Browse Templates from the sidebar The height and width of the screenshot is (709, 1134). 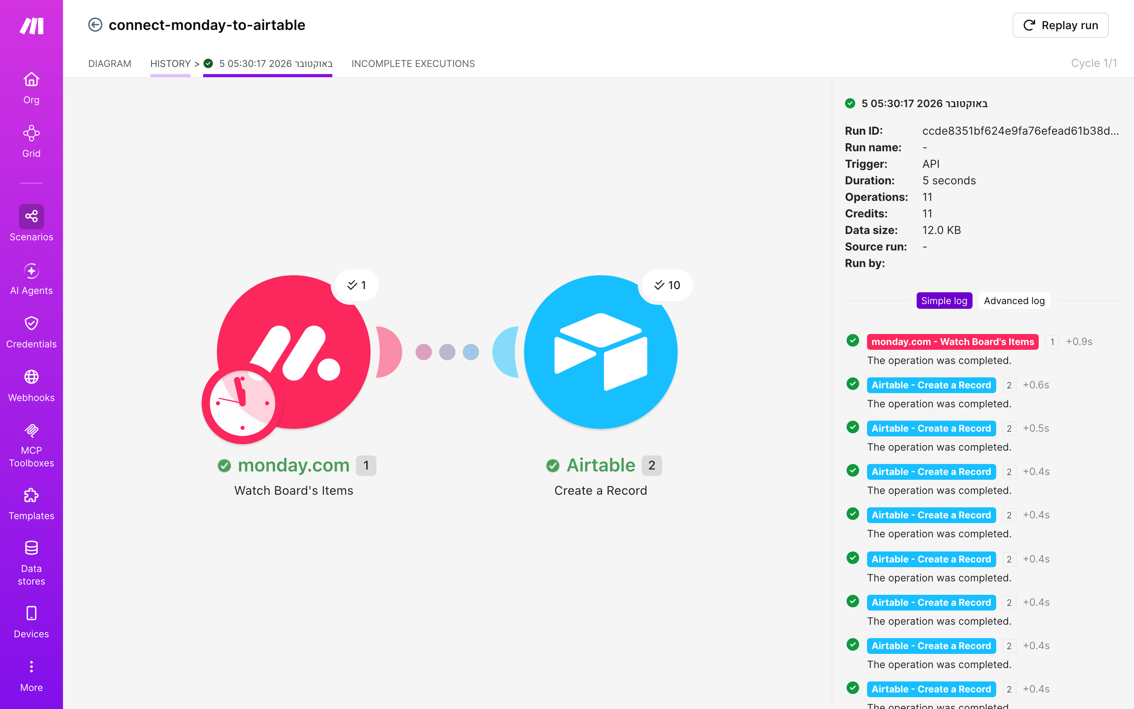tap(31, 504)
